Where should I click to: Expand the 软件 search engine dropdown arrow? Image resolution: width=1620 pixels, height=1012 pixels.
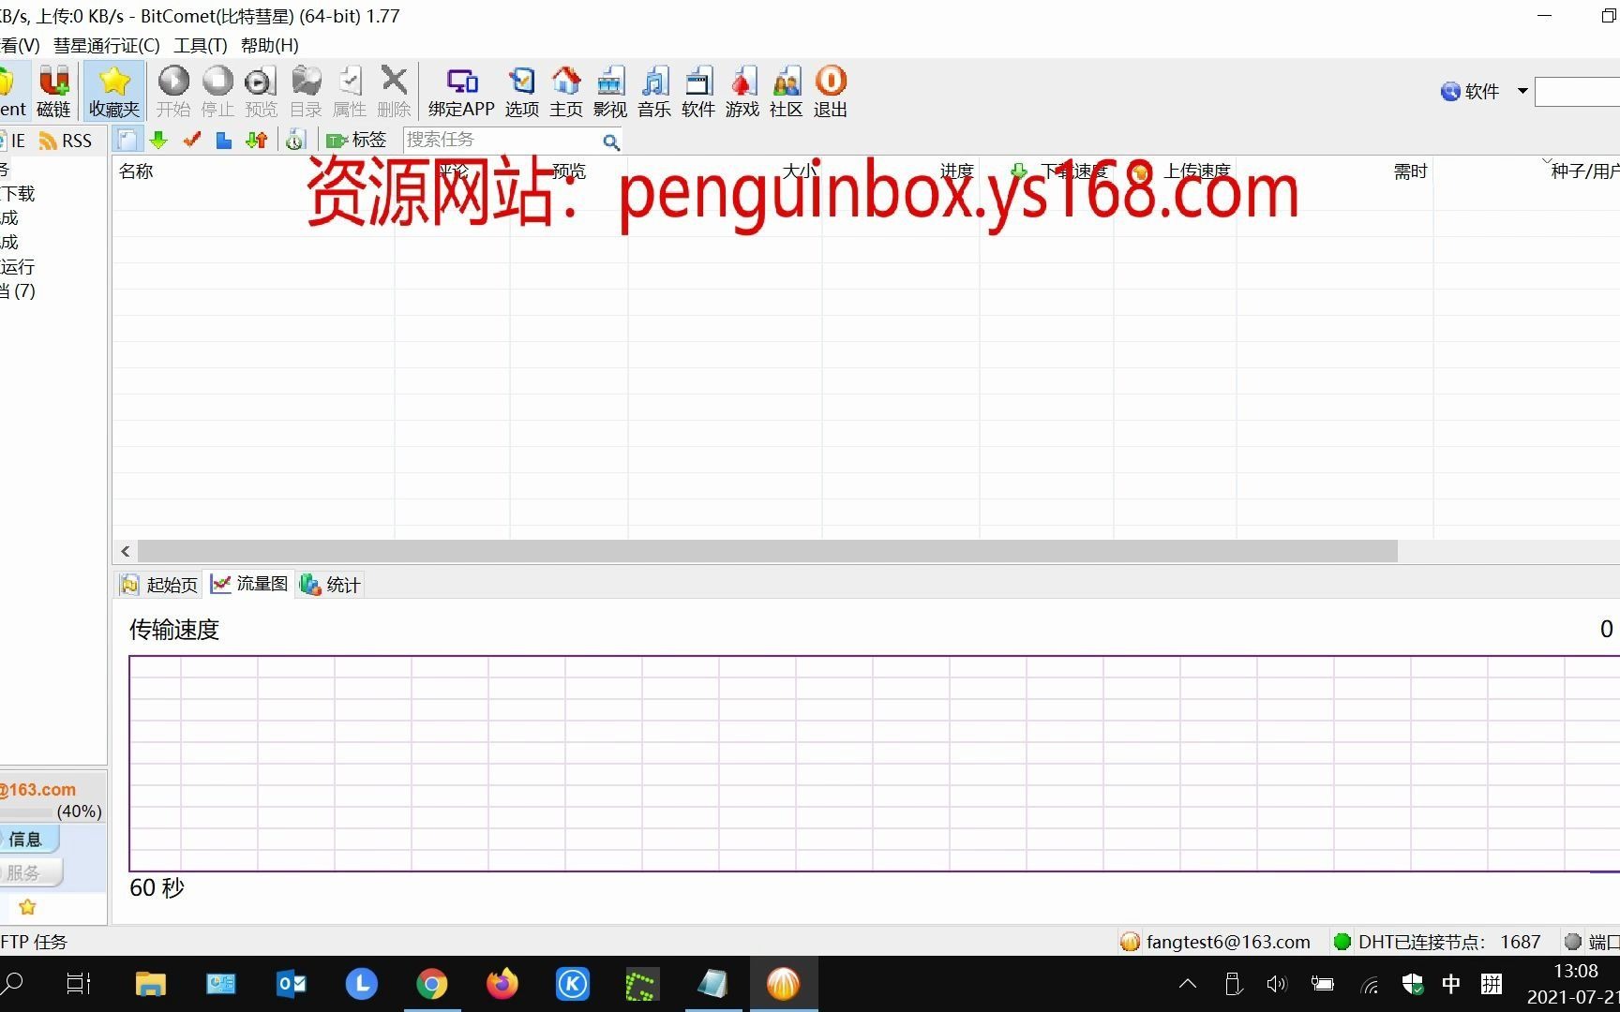(1522, 91)
